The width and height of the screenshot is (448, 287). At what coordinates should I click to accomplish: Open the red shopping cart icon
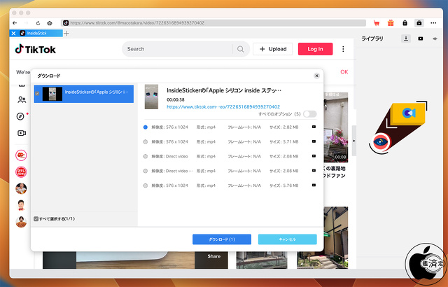click(x=377, y=23)
